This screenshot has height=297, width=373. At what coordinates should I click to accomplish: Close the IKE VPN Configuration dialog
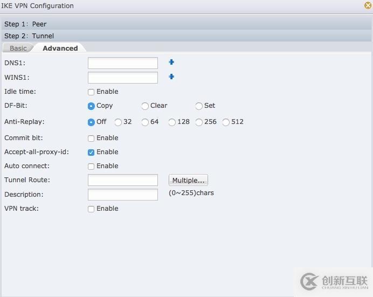point(368,5)
